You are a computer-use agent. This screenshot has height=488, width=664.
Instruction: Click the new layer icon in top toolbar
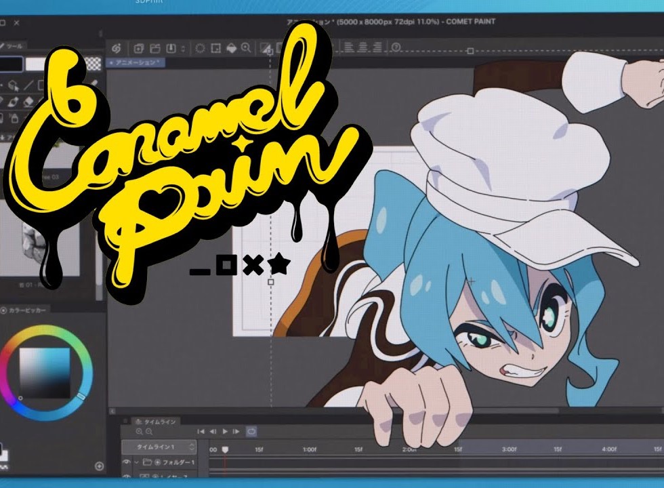[138, 48]
